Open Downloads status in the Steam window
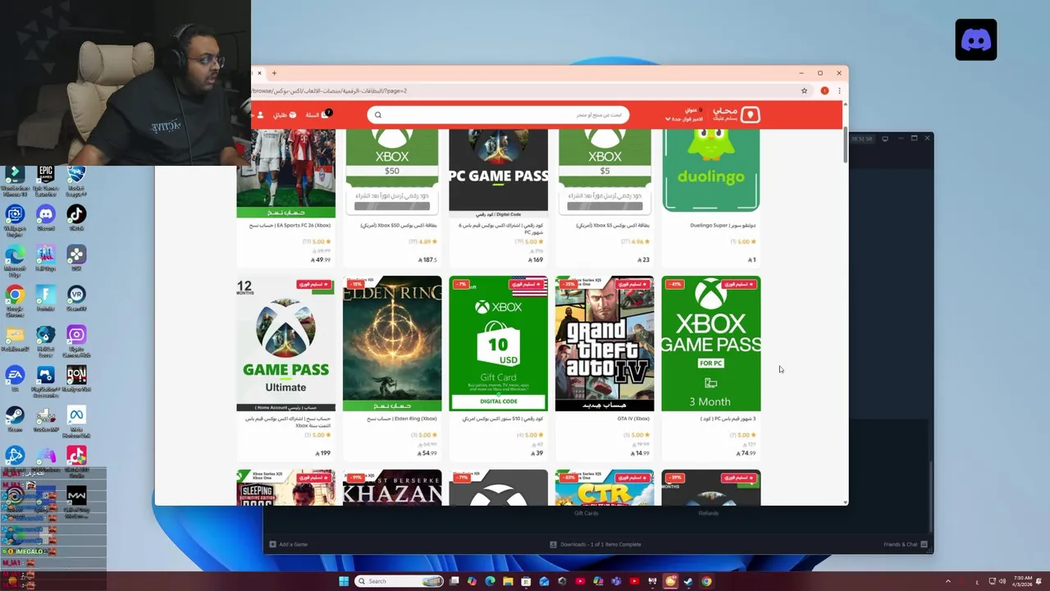The width and height of the screenshot is (1050, 591). (x=596, y=544)
